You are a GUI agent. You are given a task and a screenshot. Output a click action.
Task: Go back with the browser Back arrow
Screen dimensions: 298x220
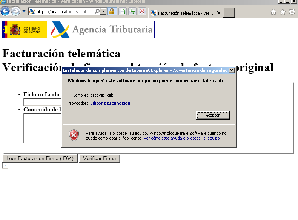5,11
